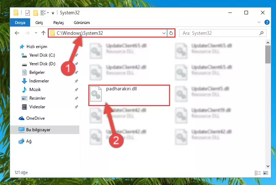276x185 pixels.
Task: Click the Properties checkmark icon in the title bar
Action: click(x=28, y=13)
